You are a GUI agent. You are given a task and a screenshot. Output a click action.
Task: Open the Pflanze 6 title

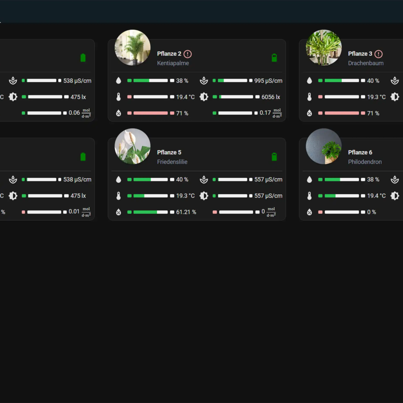(360, 152)
